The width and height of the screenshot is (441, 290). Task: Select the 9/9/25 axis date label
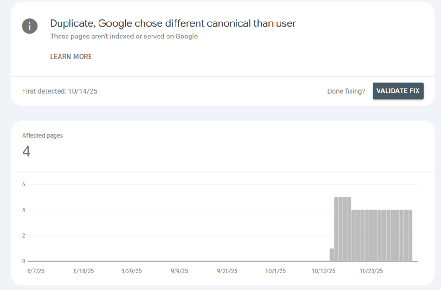tap(179, 271)
